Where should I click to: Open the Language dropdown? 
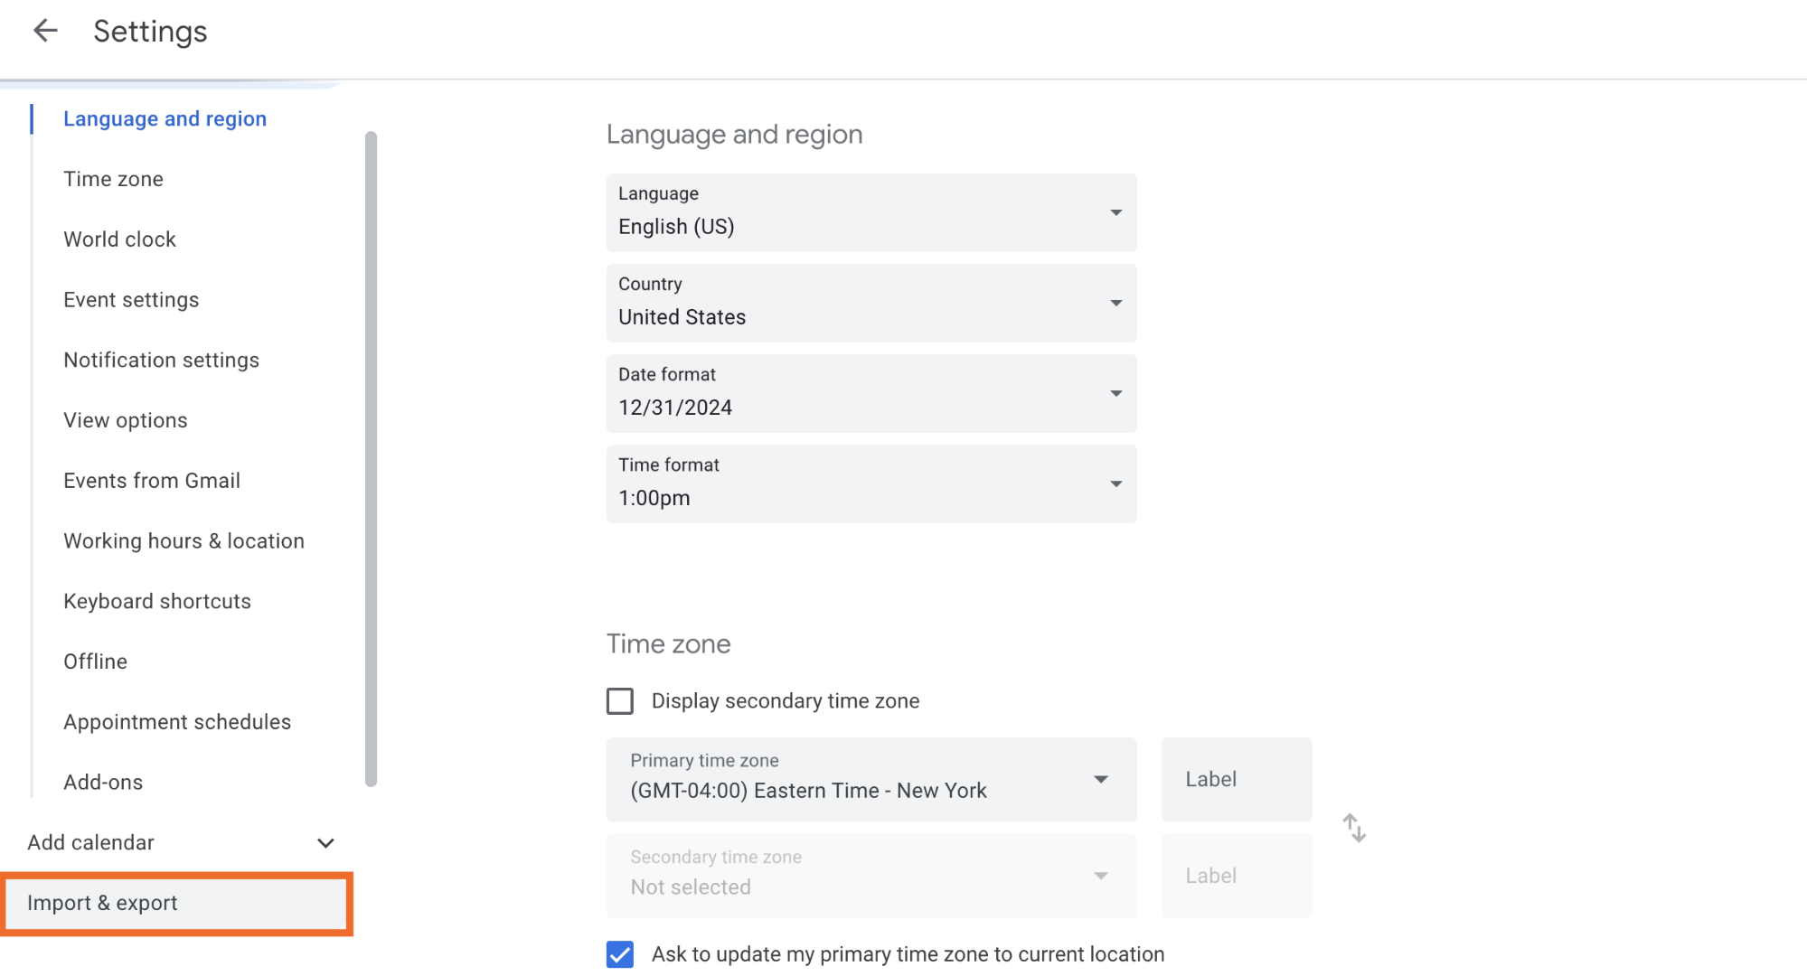870,213
